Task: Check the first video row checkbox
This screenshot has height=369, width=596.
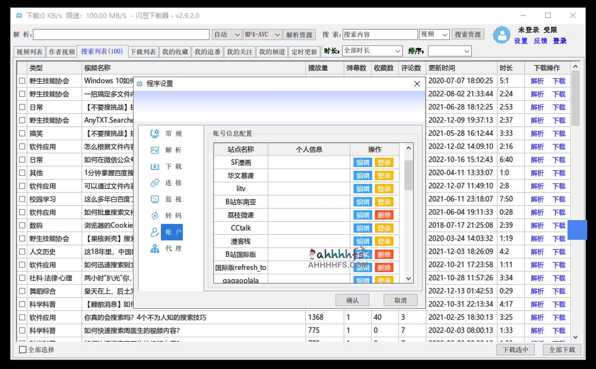Action: (x=22, y=81)
